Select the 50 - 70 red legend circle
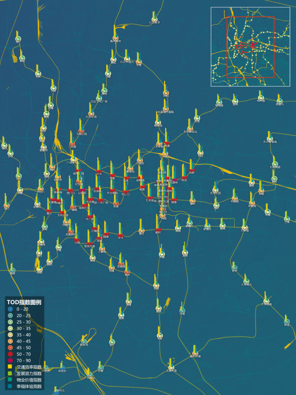Screen dimensions: 296x395 click(10, 354)
